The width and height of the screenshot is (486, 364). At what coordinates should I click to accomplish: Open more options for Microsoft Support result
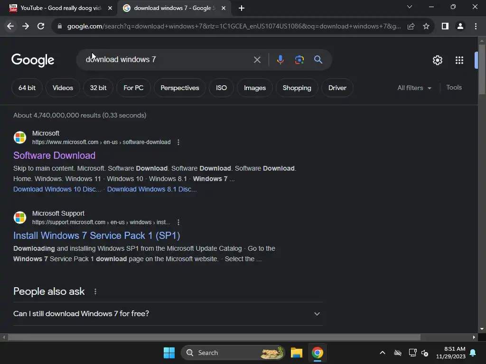click(178, 222)
